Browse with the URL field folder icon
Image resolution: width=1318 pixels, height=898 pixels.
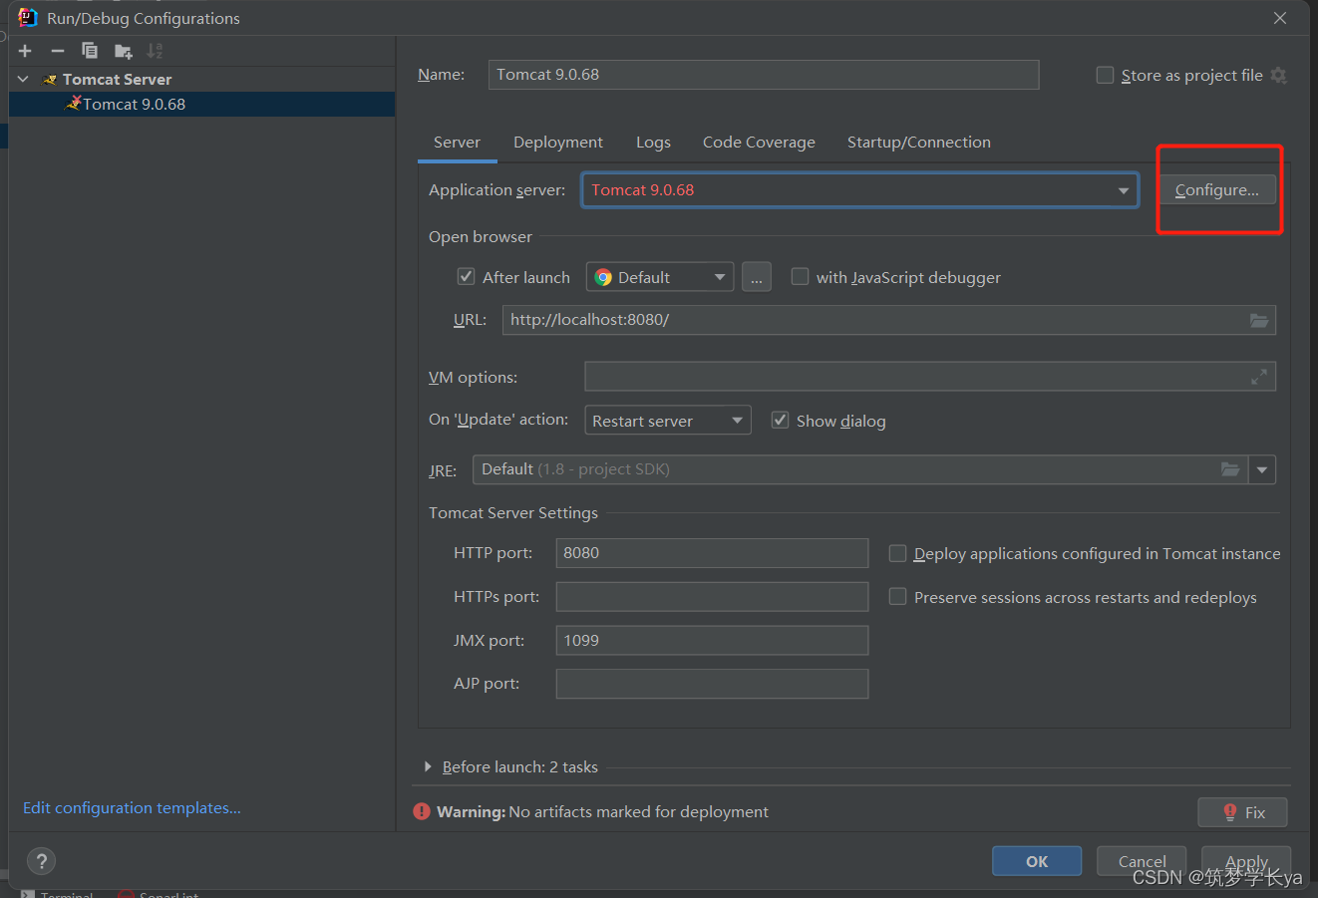(1259, 320)
